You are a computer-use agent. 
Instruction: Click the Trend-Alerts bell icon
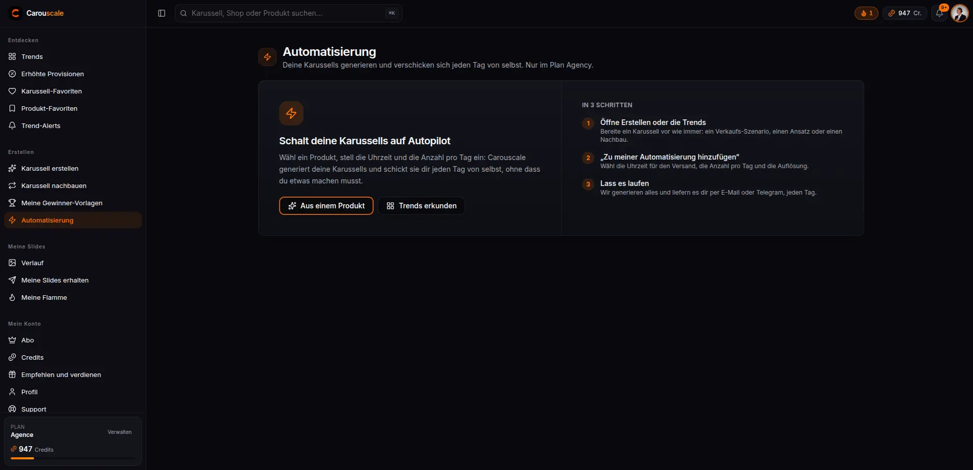12,126
